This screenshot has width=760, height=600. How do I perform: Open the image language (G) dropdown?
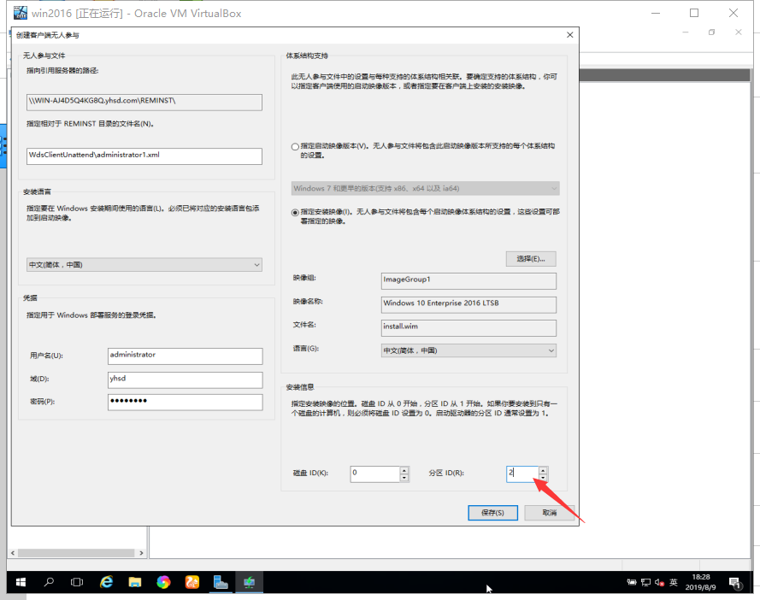468,350
